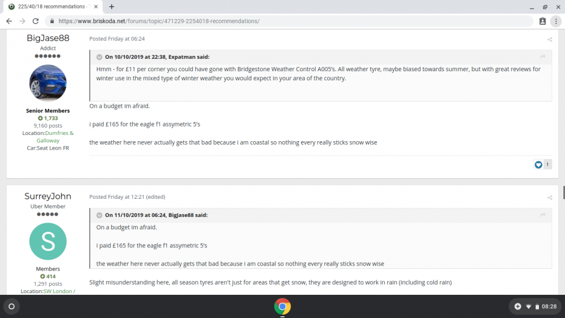Share BigJase88's post via share icon
Viewport: 565px width, 318px height.
pos(550,39)
